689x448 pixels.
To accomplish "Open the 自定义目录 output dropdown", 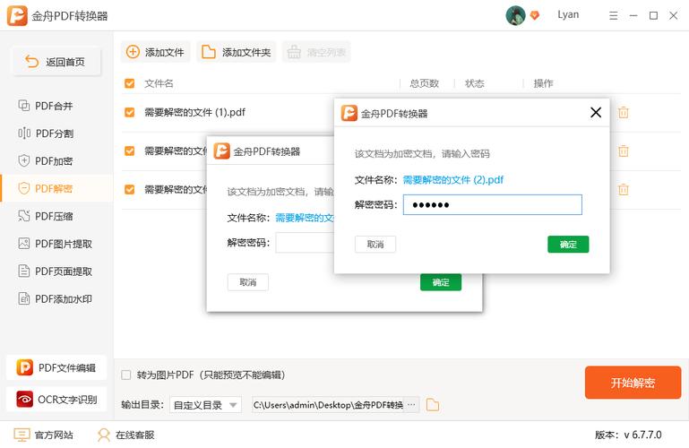I will click(x=205, y=405).
